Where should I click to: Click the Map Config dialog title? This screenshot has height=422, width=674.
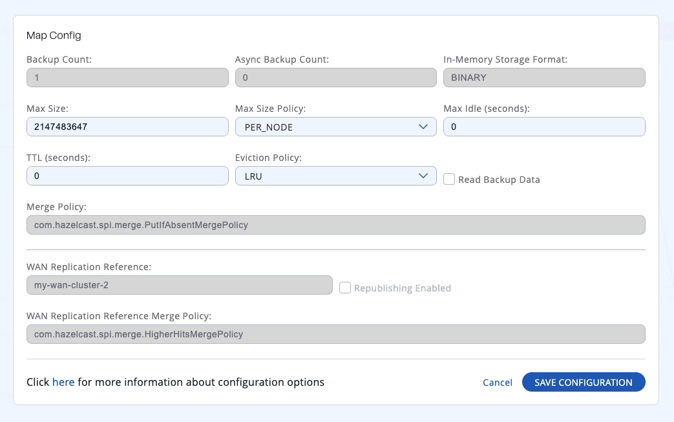pyautogui.click(x=54, y=35)
